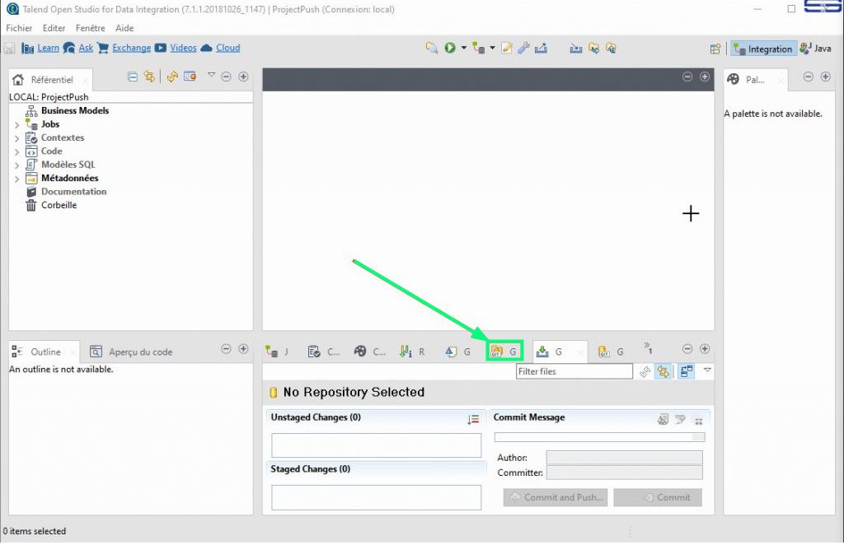Select the Outline tab
844x545 pixels.
point(45,352)
